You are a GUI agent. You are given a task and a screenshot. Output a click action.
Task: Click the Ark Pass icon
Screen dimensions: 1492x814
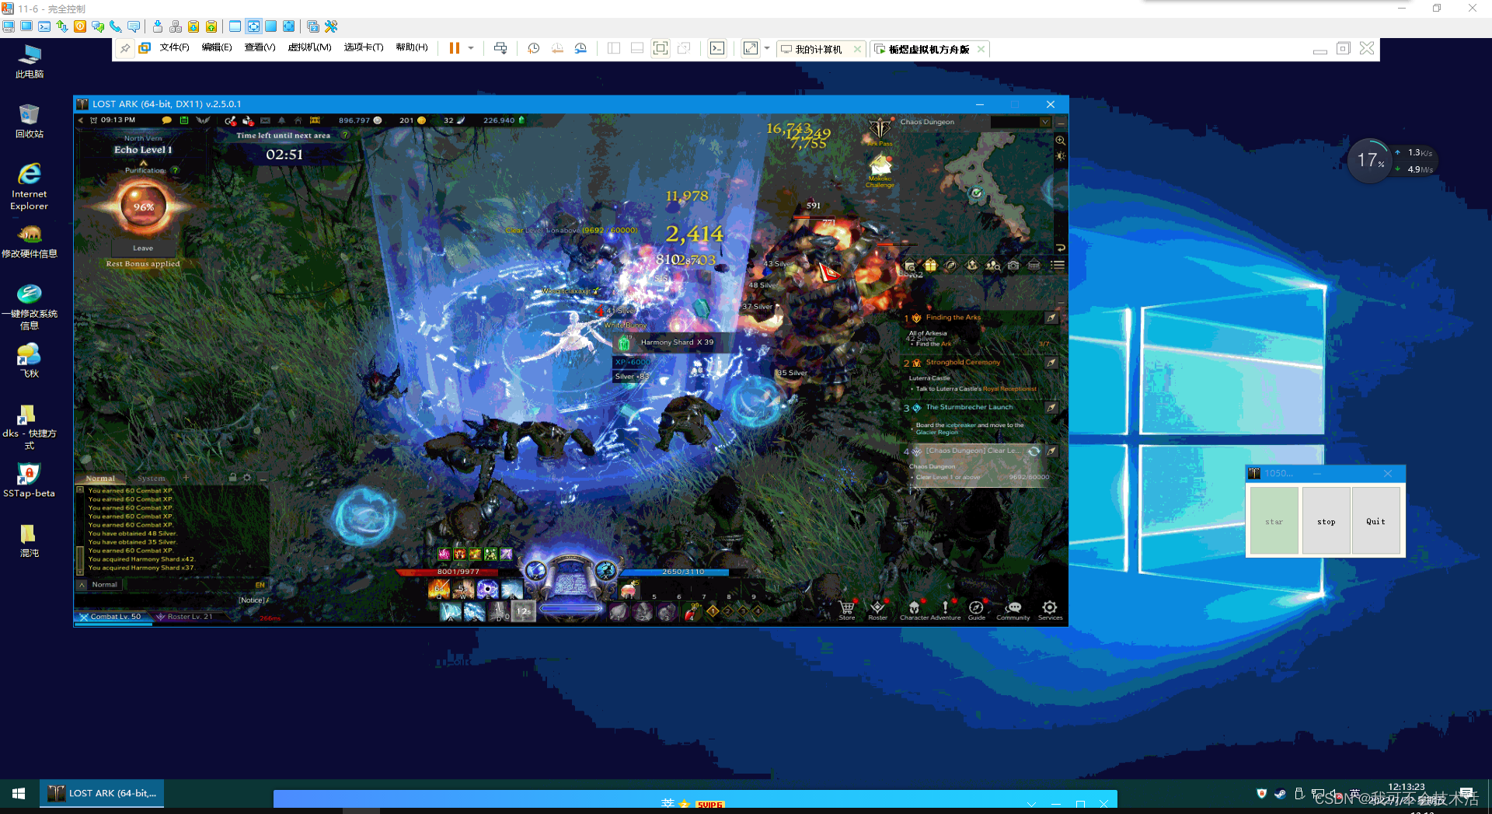click(x=880, y=129)
